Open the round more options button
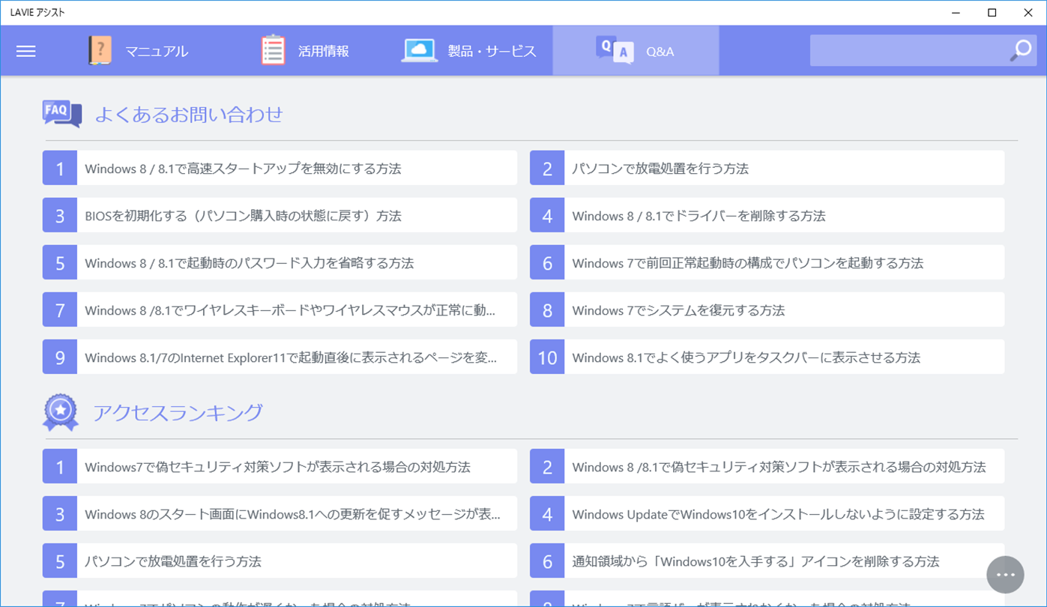Viewport: 1047px width, 607px height. pyautogui.click(x=1005, y=575)
